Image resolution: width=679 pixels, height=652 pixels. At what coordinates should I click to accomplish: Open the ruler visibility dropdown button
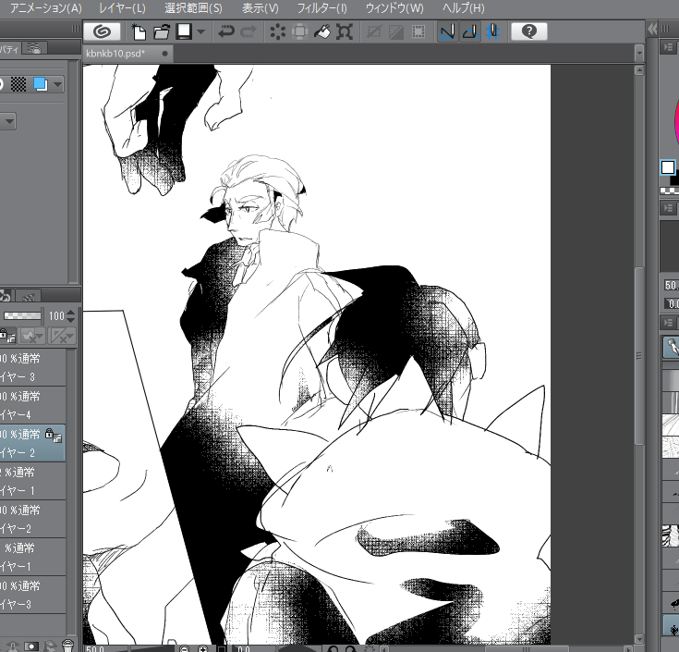[62, 336]
